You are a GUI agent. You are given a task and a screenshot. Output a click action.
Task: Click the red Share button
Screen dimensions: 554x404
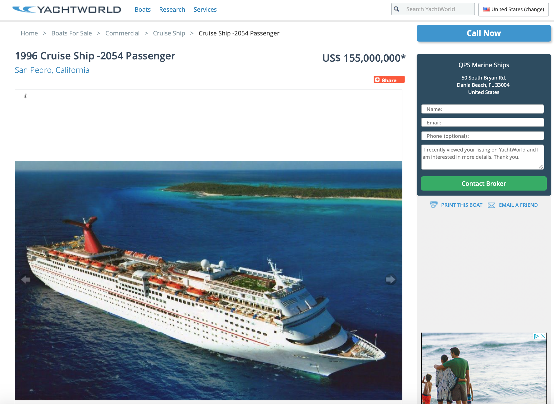[x=389, y=80]
